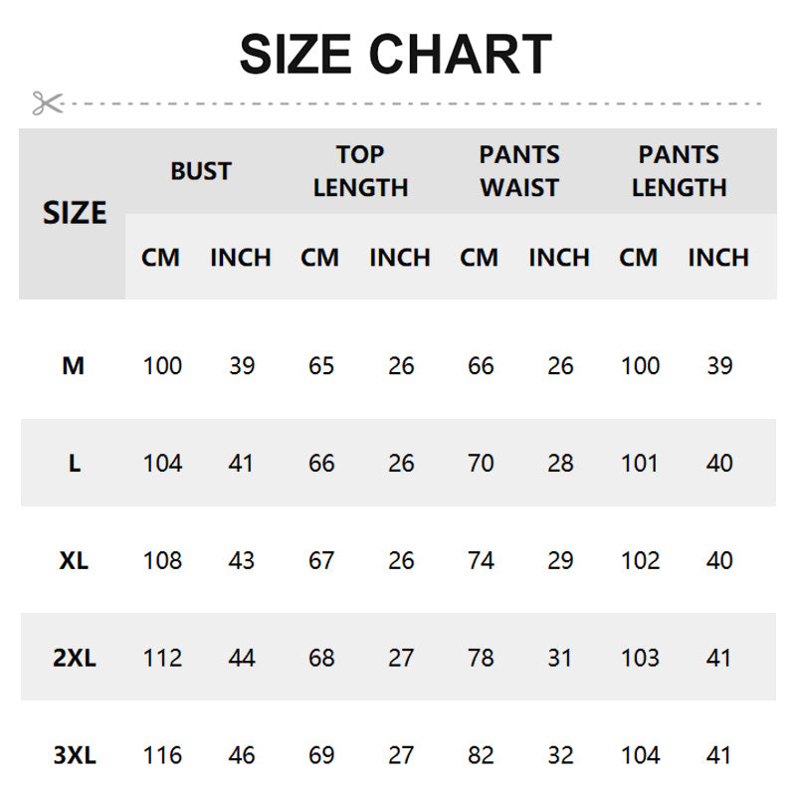Click the L size row label
This screenshot has width=796, height=796.
(75, 464)
